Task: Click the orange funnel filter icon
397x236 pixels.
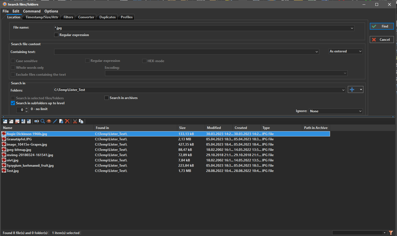Action: 391,233
